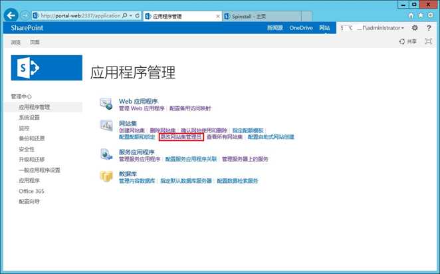The height and width of the screenshot is (274, 440).
Task: Click the URL address field
Action: (80, 16)
